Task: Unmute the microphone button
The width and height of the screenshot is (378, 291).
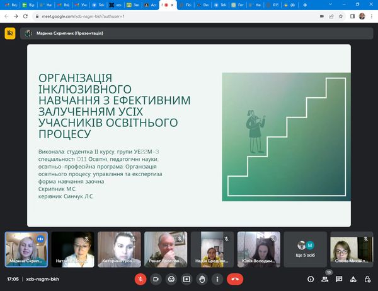Action: point(140,278)
